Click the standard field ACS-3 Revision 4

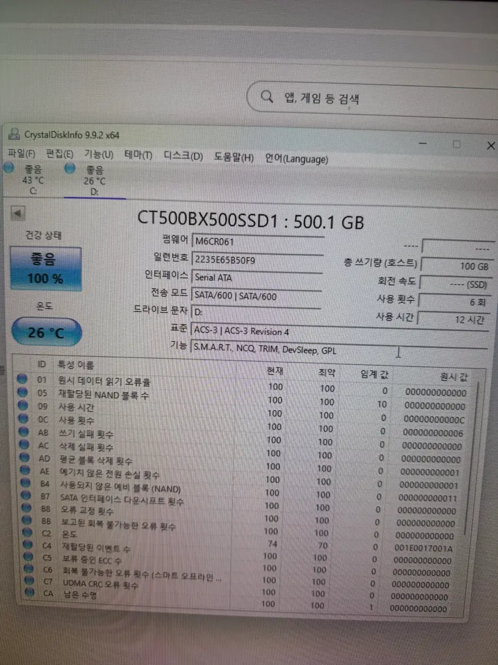coord(339,331)
